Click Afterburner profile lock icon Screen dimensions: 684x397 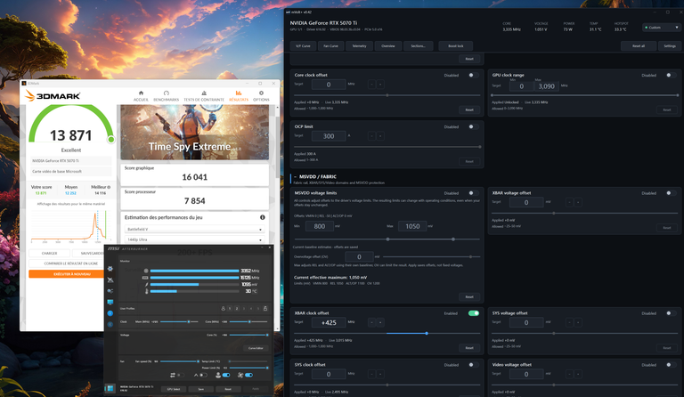[265, 309]
